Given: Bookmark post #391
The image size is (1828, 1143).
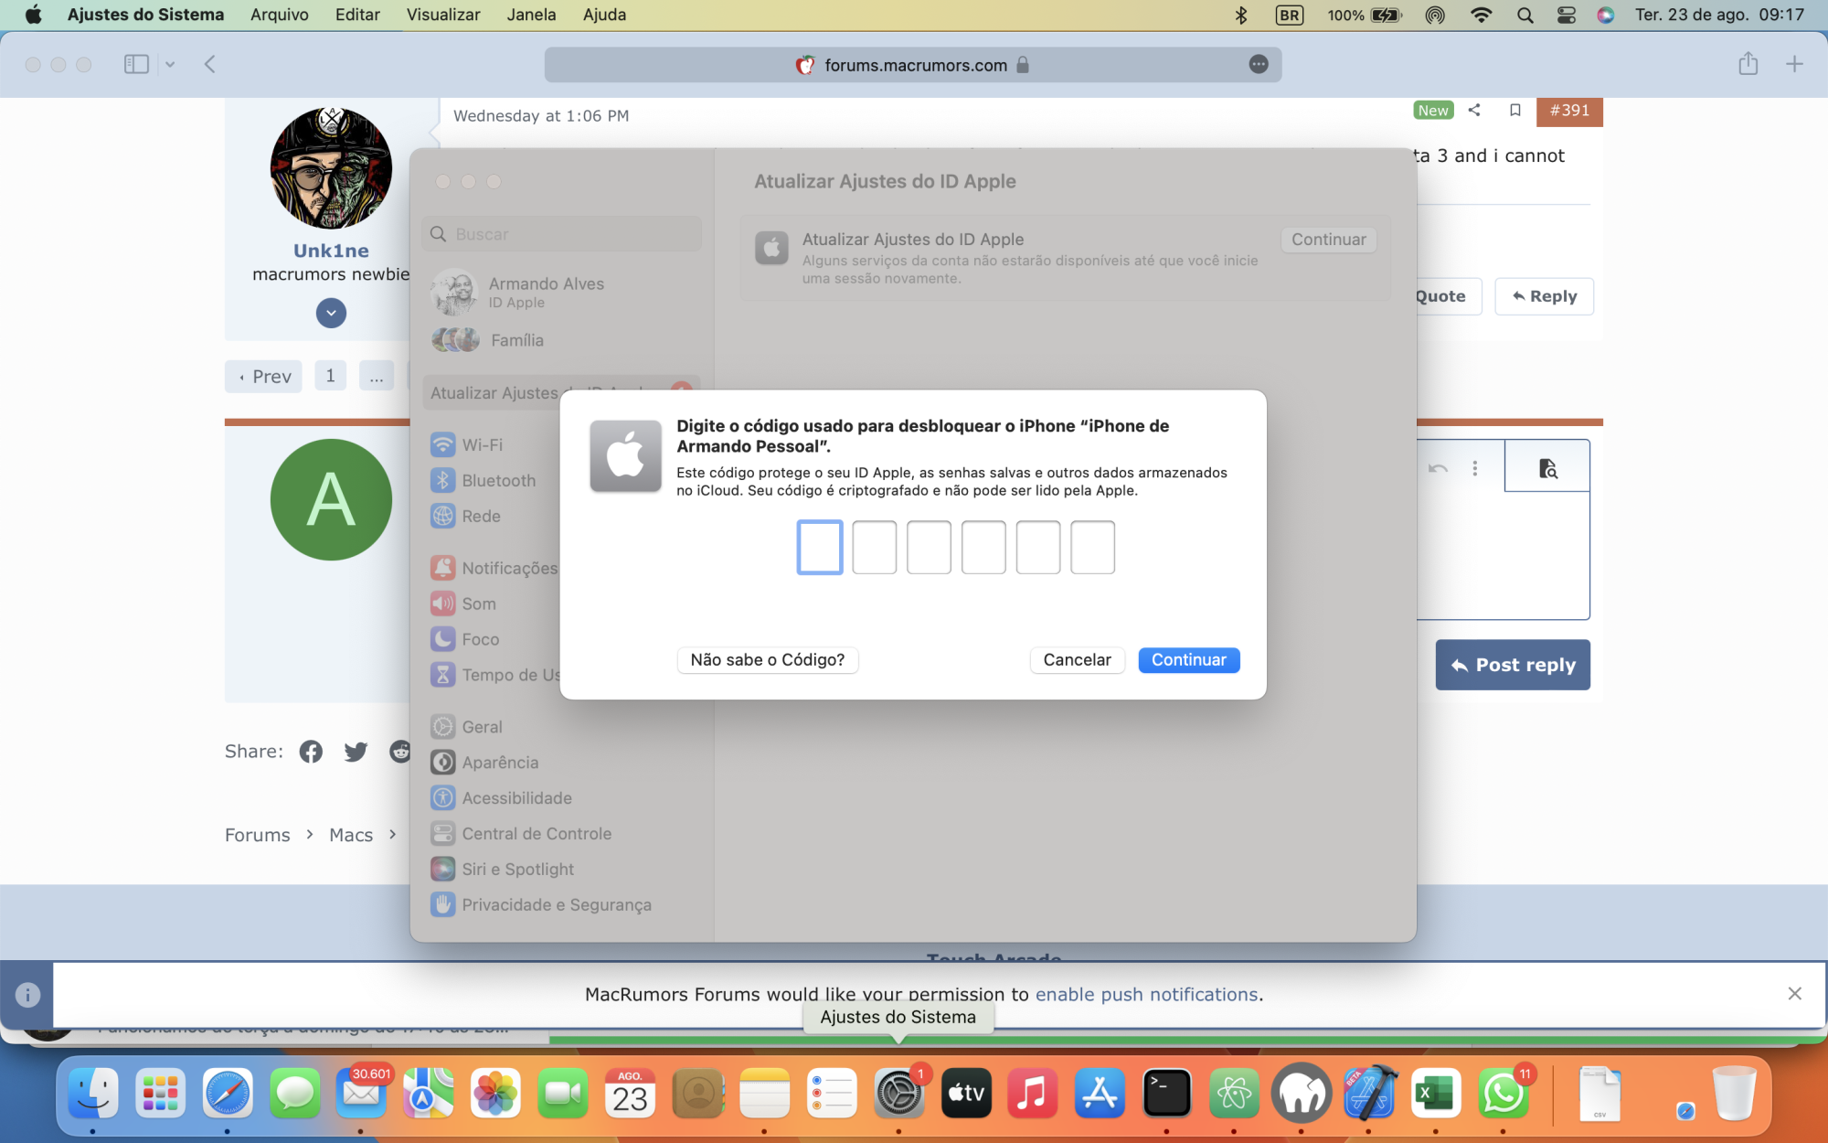Looking at the screenshot, I should click(x=1514, y=111).
